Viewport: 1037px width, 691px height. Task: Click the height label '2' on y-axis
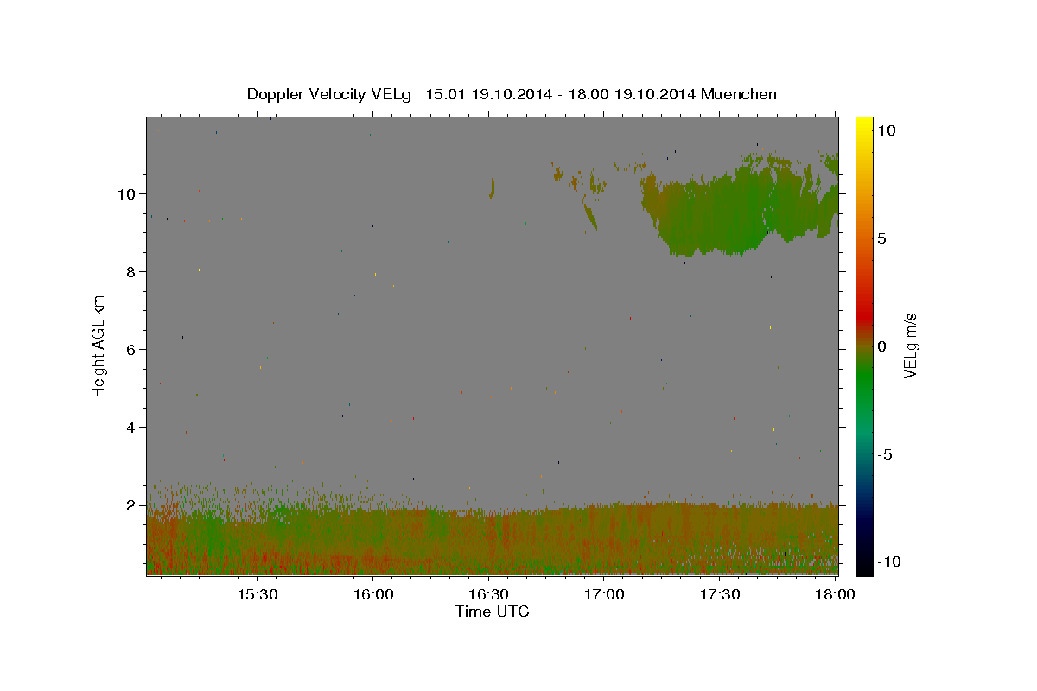pyautogui.click(x=130, y=504)
